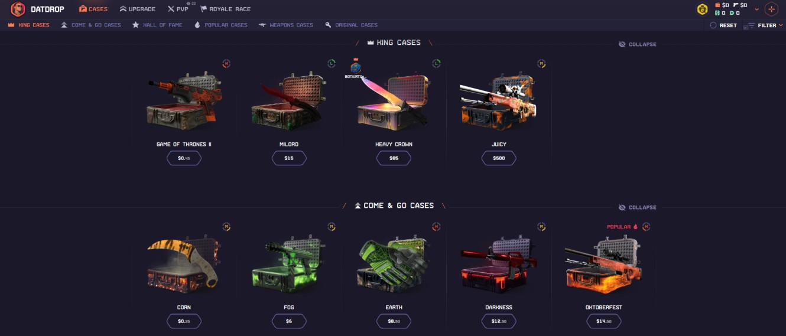The width and height of the screenshot is (786, 336).
Task: Open the PVP section
Action: pyautogui.click(x=178, y=9)
